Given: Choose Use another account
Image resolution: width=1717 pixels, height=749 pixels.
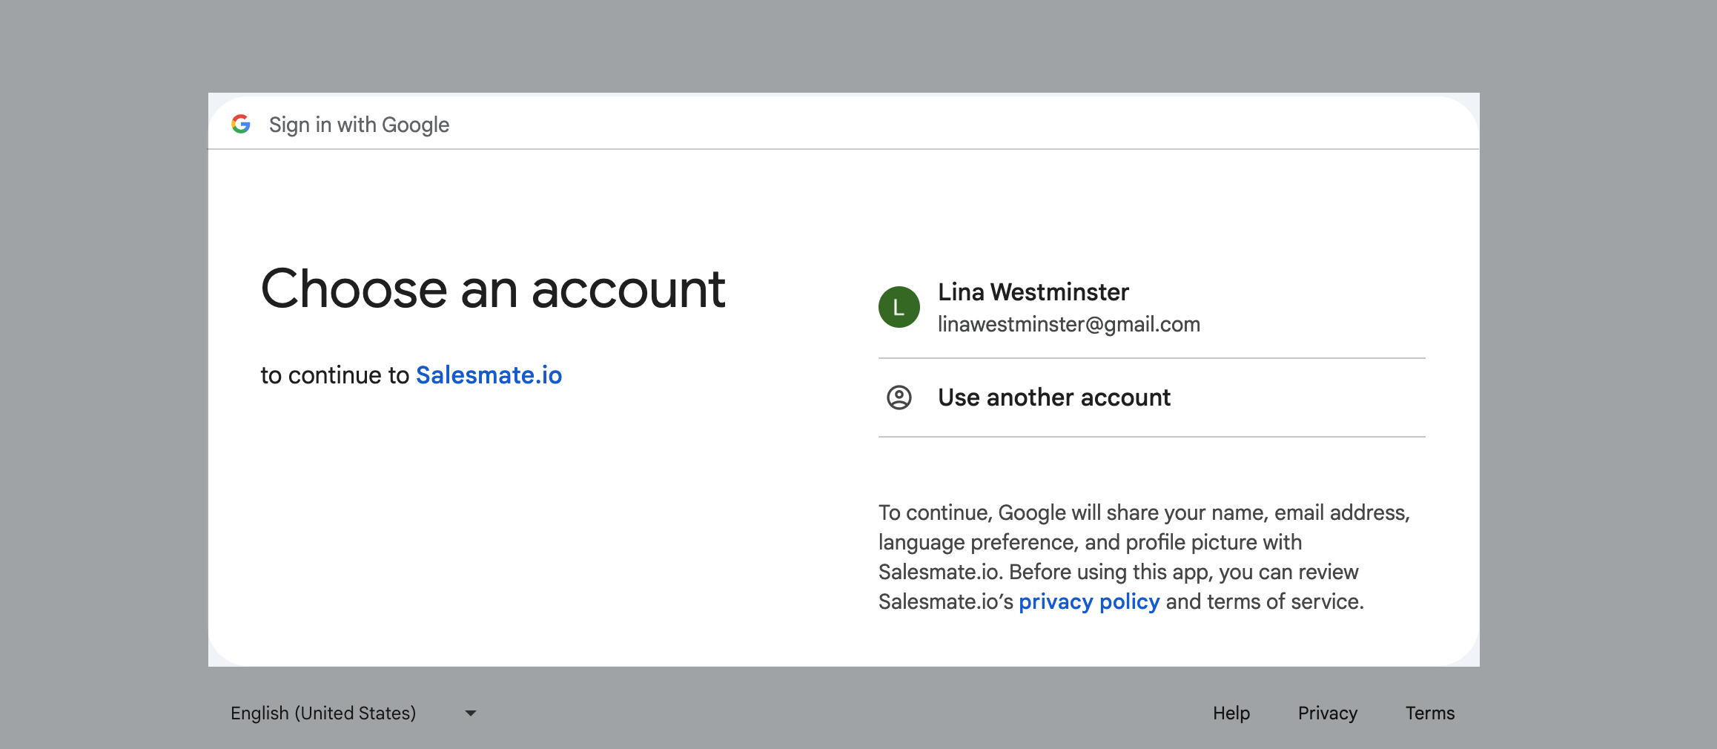Looking at the screenshot, I should coord(1151,397).
